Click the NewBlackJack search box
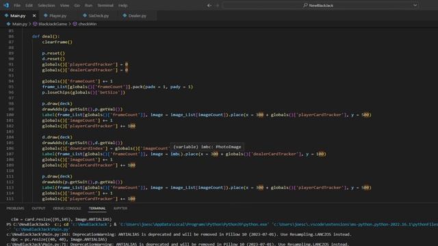Image resolution: width=438 pixels, height=246 pixels. pyautogui.click(x=321, y=5)
